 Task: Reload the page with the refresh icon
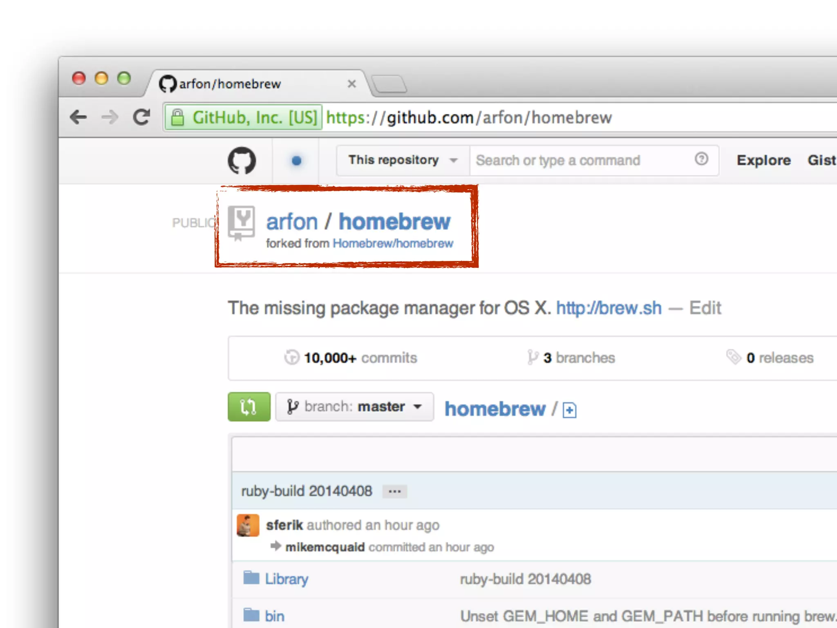(142, 117)
